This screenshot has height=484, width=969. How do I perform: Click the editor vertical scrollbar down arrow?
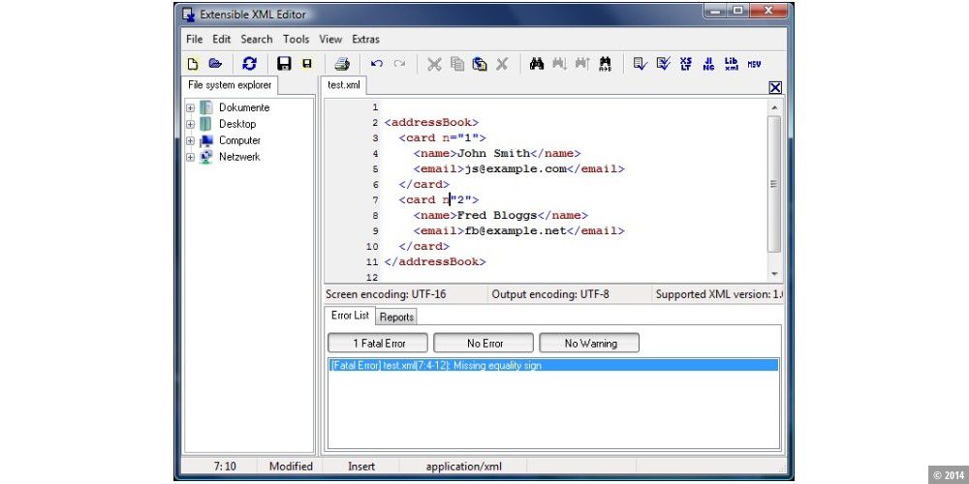click(x=773, y=275)
